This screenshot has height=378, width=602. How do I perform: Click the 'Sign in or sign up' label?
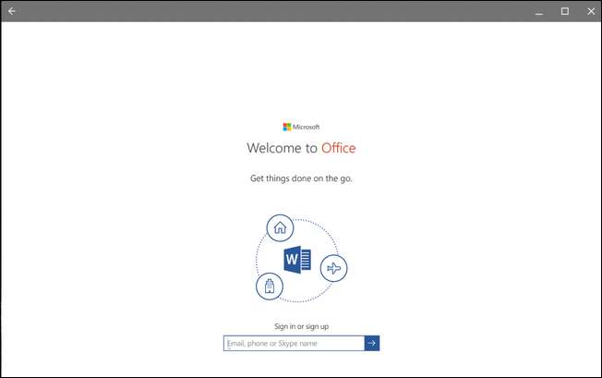pos(301,326)
